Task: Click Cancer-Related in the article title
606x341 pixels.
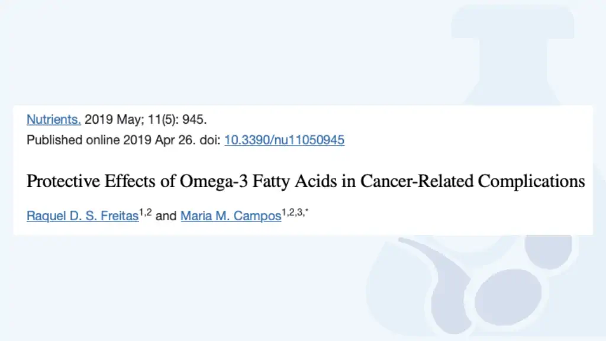Action: coord(417,181)
